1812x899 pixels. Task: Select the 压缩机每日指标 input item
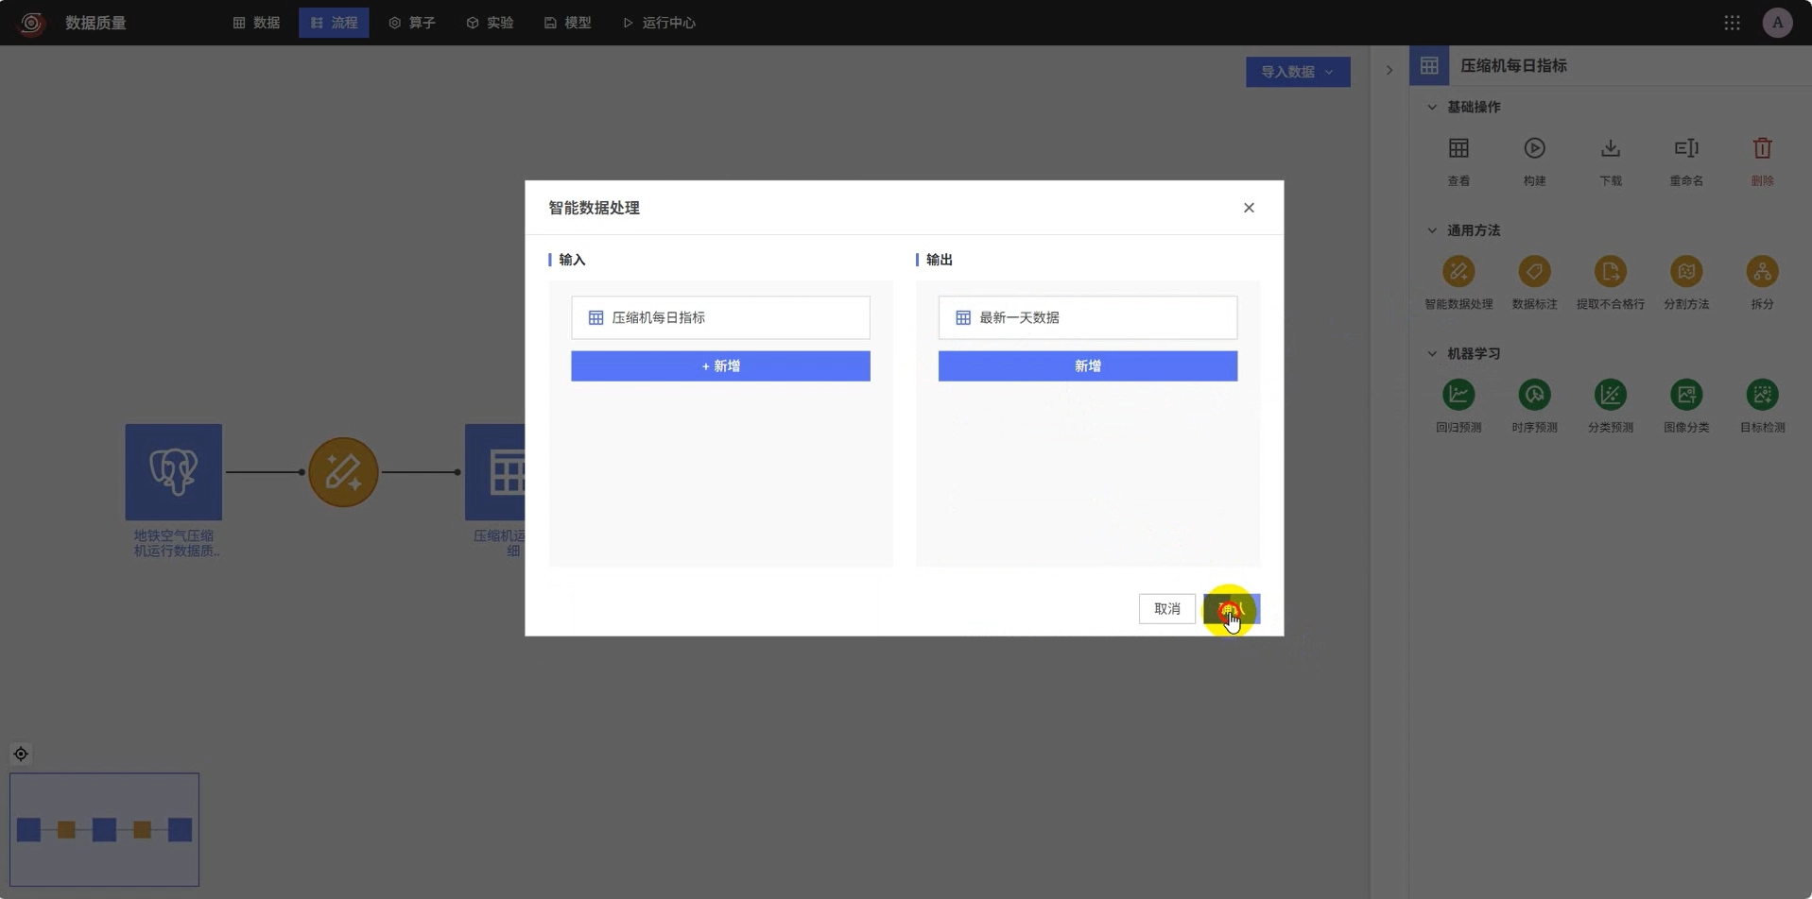pos(720,317)
